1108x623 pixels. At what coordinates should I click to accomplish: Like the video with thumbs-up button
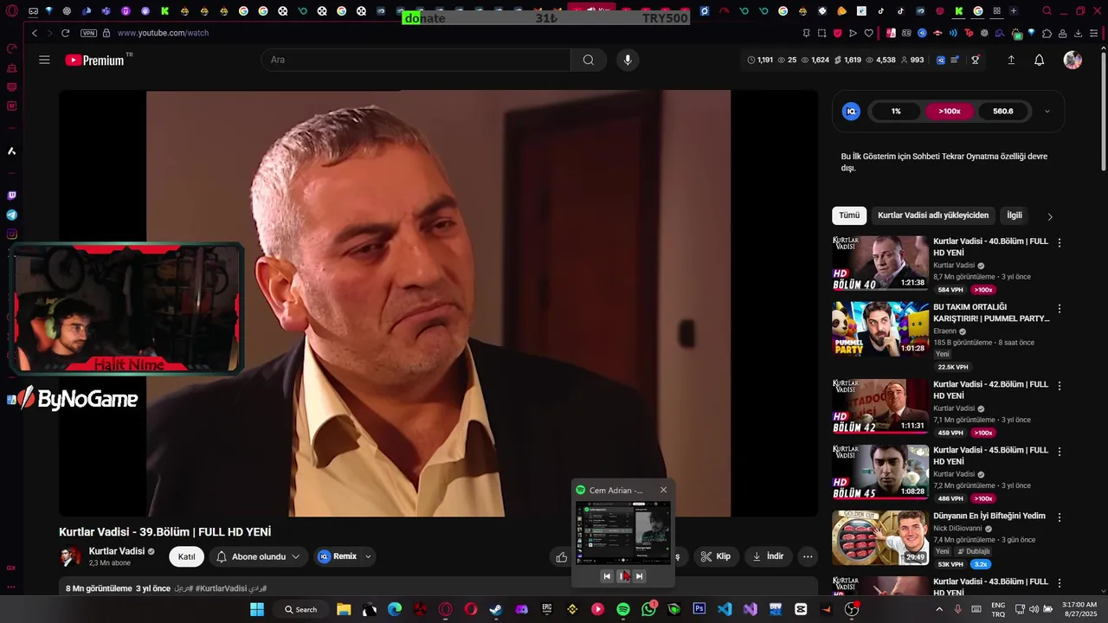pos(562,556)
